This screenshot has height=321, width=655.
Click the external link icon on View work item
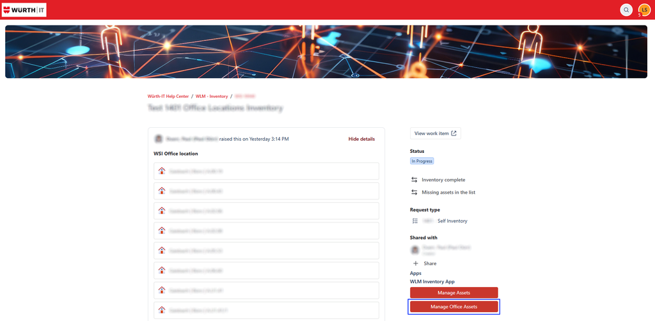(x=454, y=134)
